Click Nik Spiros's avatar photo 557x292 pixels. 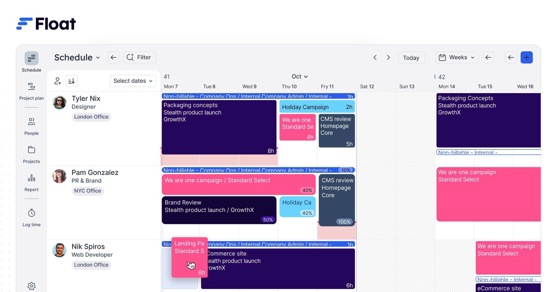point(59,250)
